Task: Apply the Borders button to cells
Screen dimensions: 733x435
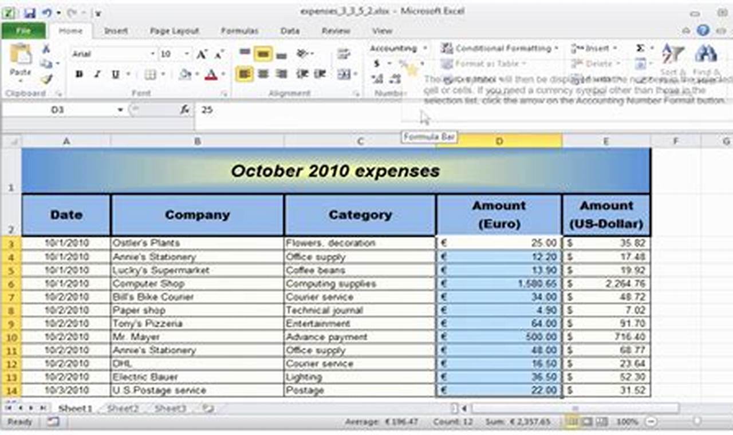Action: point(150,74)
